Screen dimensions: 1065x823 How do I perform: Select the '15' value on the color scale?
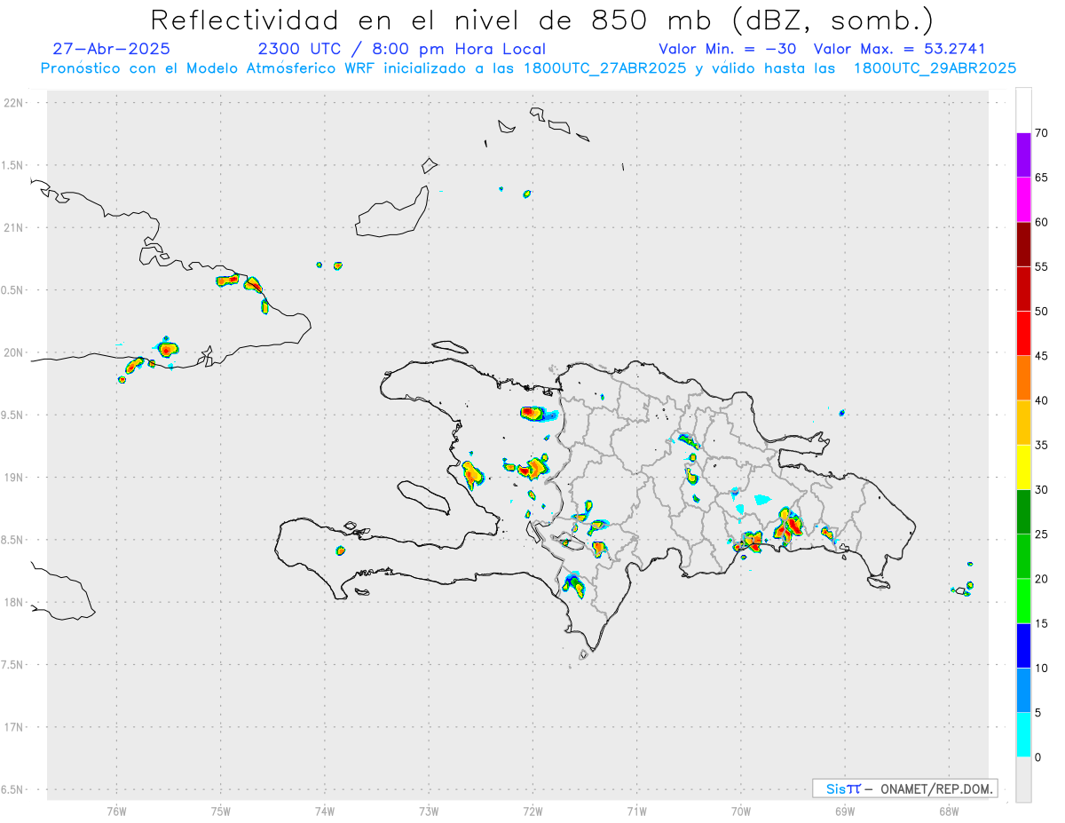[1042, 623]
